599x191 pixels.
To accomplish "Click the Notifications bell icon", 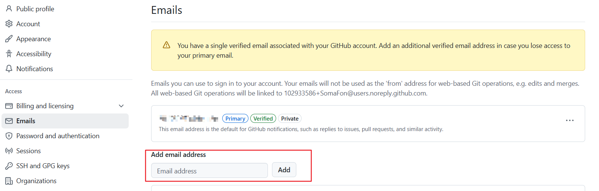I will [9, 69].
